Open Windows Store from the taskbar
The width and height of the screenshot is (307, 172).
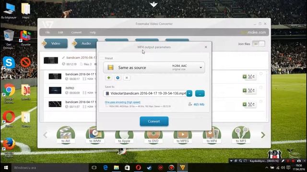click(127, 168)
